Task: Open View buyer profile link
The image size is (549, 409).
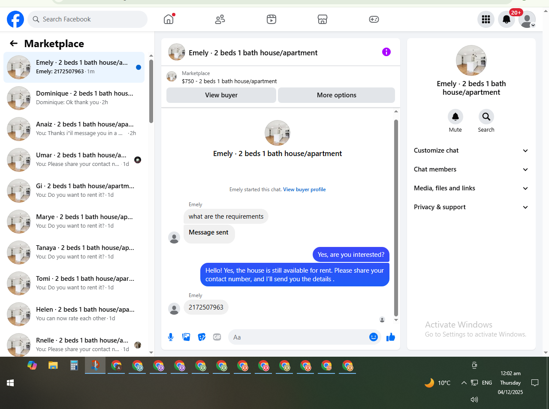Action: [304, 189]
